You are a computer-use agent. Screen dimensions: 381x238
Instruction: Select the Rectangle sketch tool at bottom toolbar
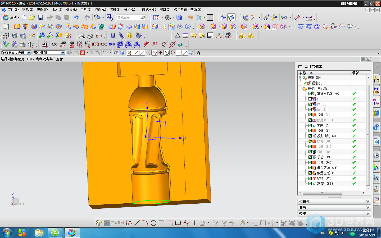[178, 223]
